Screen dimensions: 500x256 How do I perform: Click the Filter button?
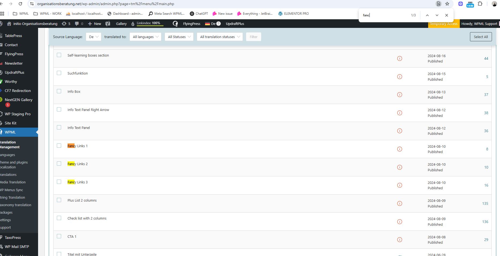pos(253,37)
